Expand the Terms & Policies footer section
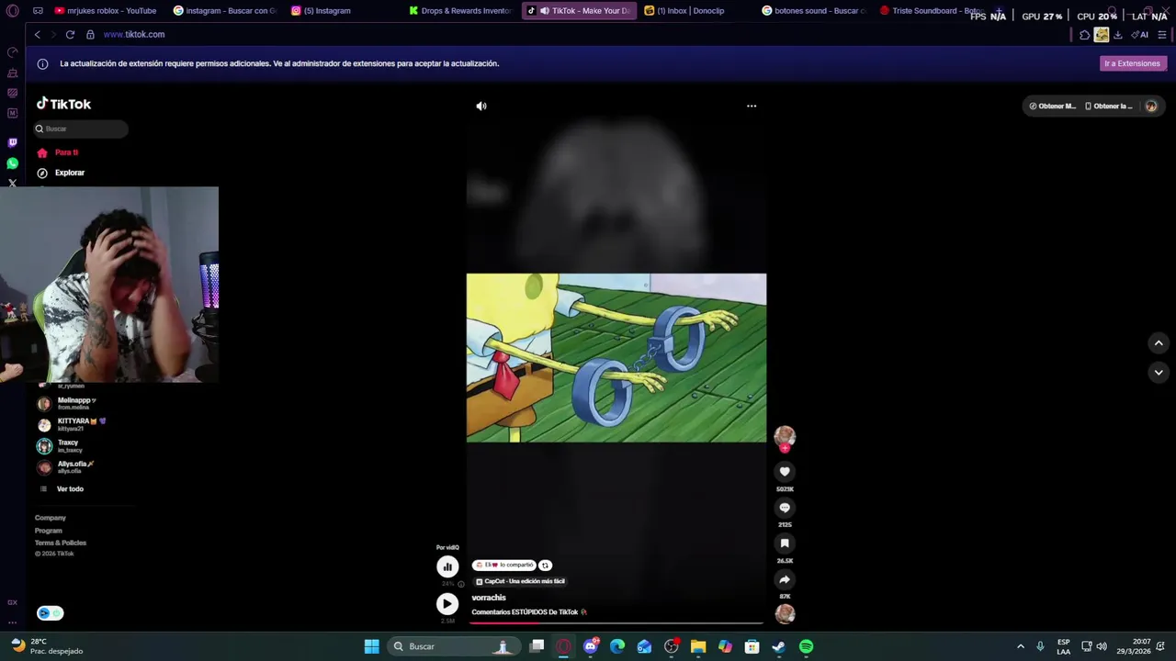 [x=61, y=543]
